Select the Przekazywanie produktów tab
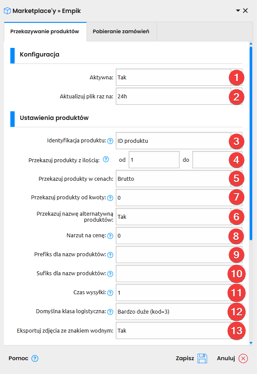This screenshot has height=374, width=257. [x=45, y=31]
